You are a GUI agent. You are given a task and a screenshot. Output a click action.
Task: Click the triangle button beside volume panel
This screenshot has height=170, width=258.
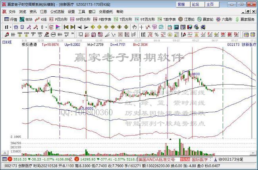tap(5, 153)
